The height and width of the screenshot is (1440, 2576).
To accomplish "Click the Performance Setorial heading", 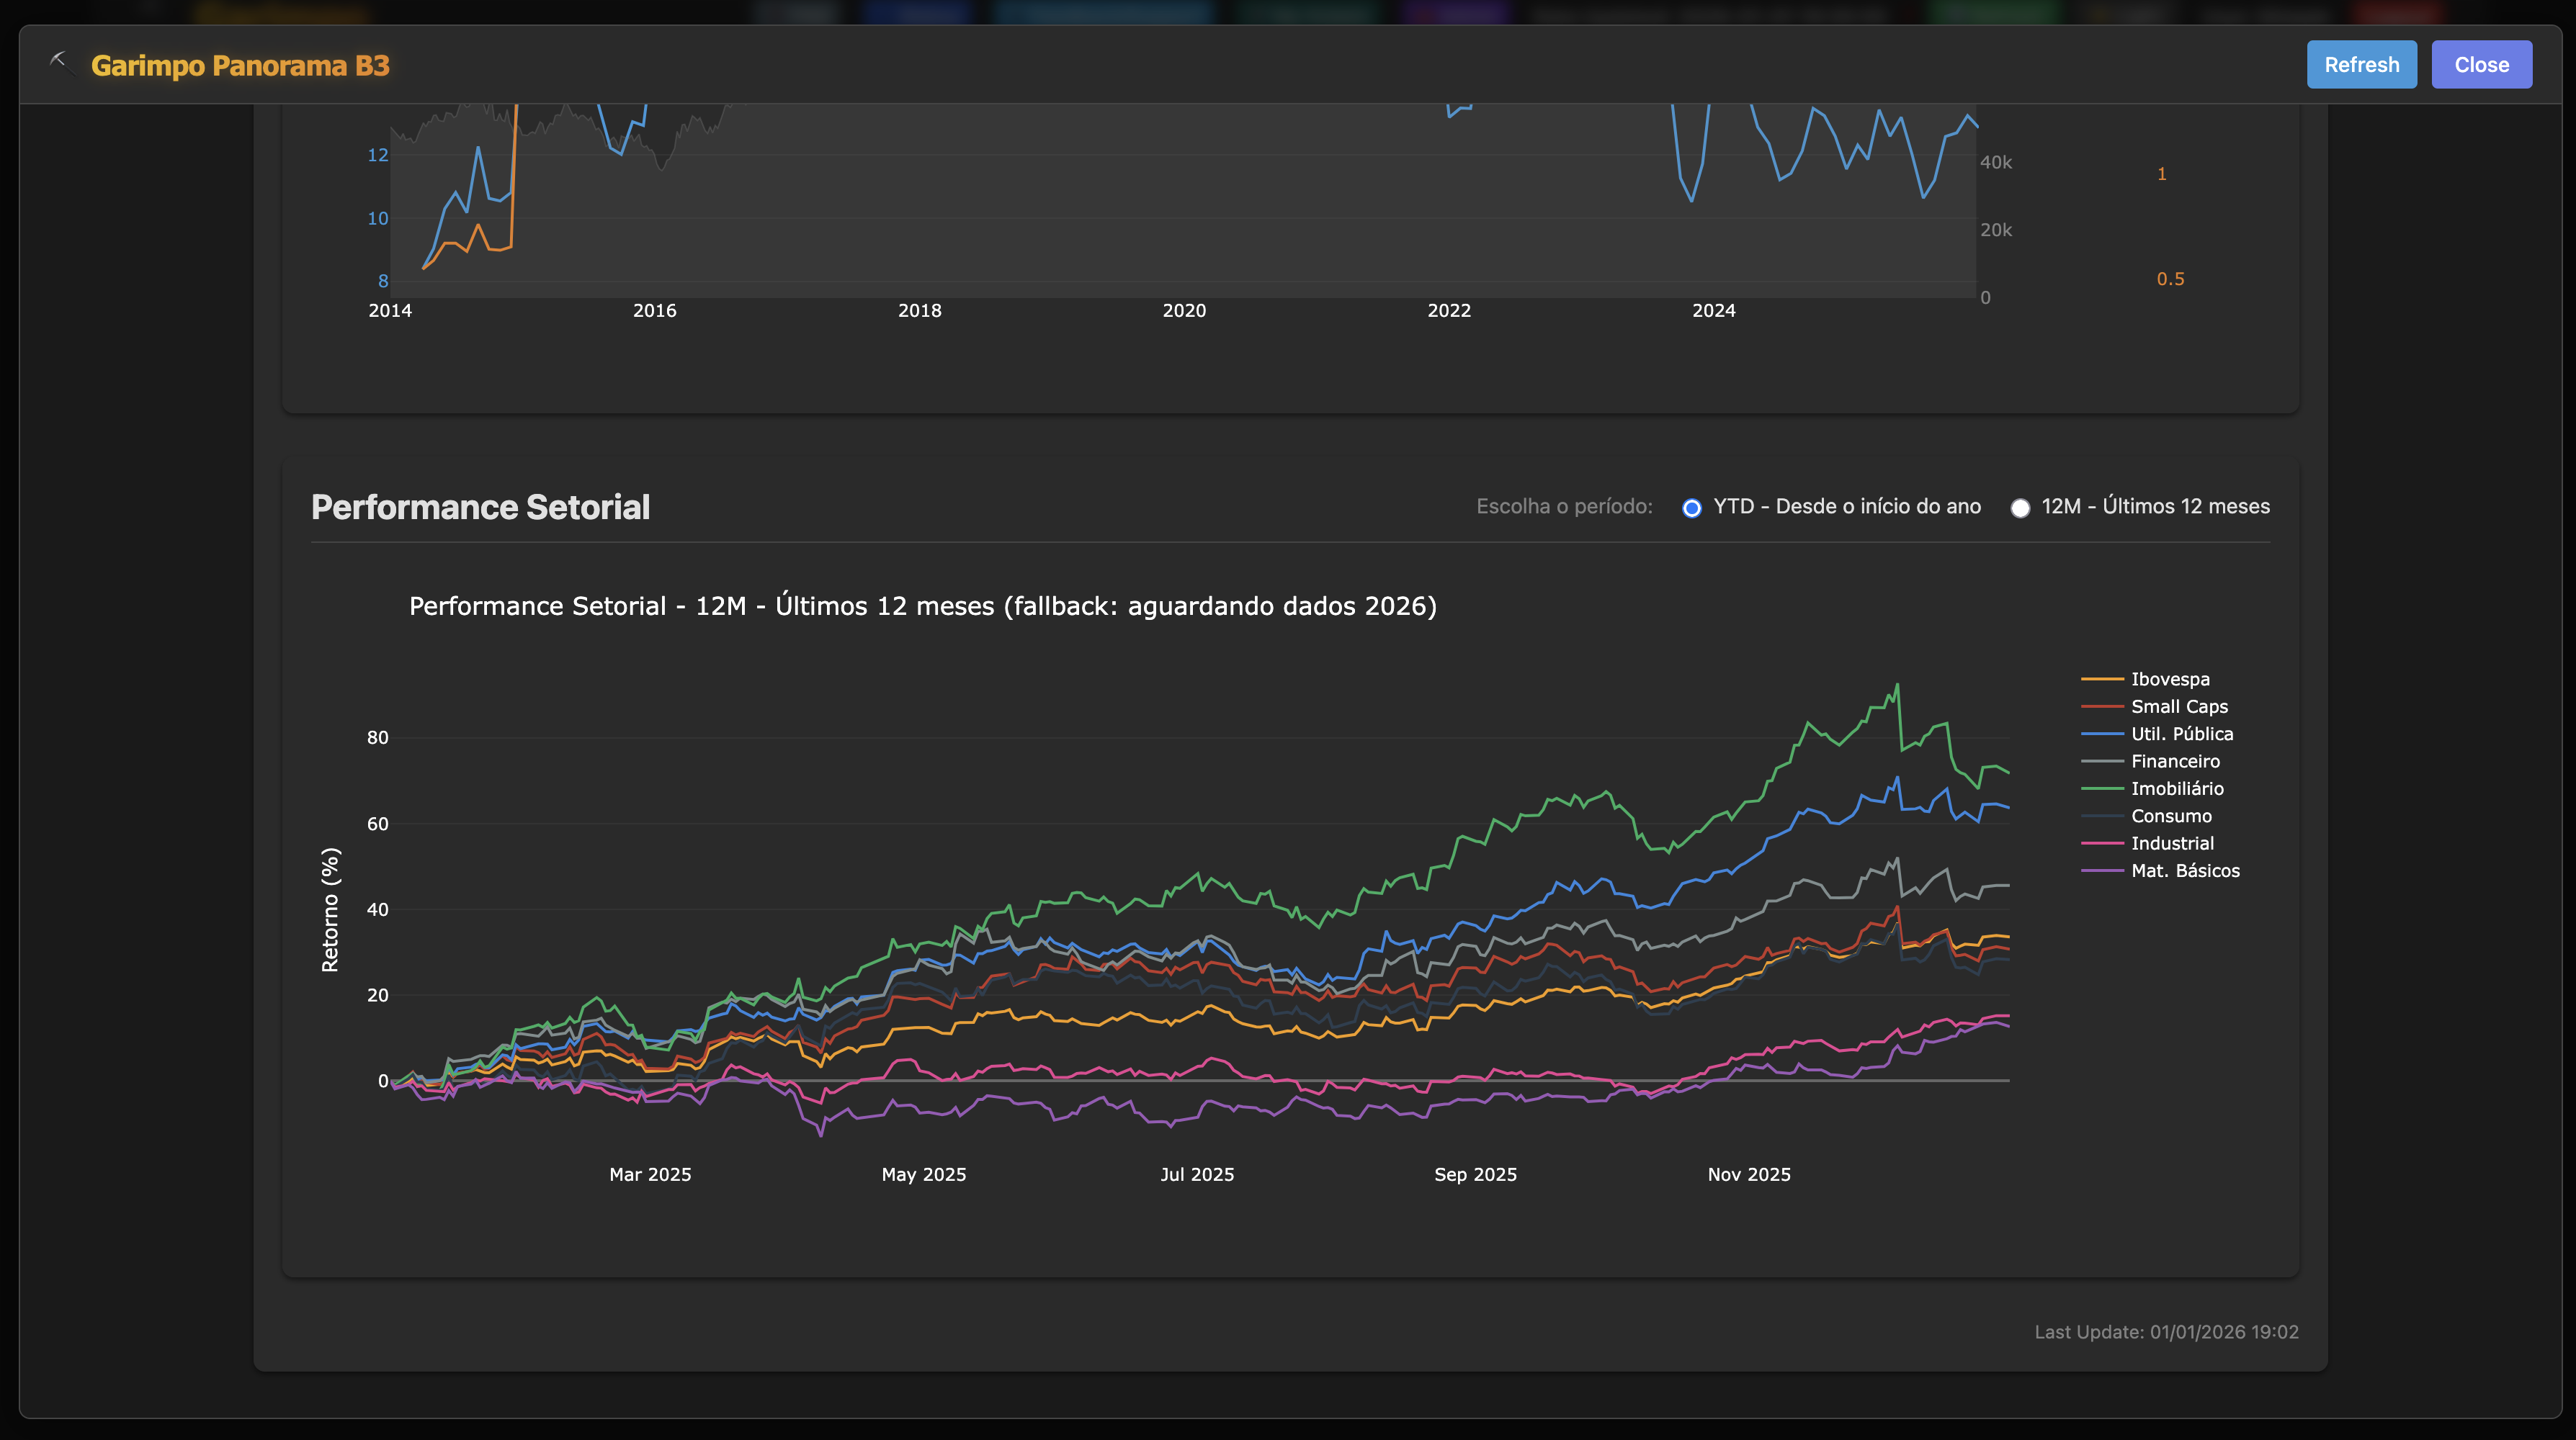I will (480, 507).
